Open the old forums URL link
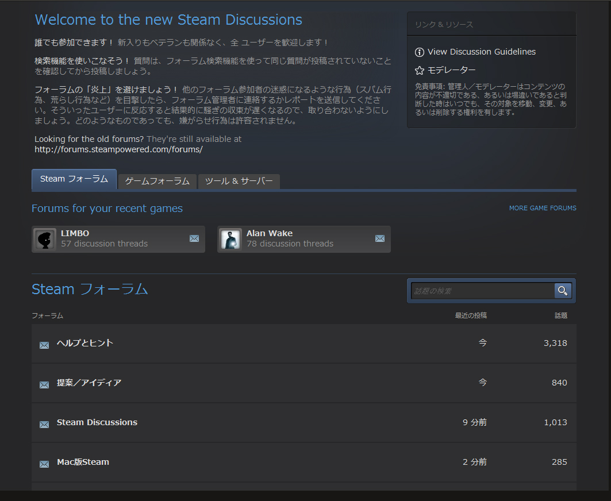Viewport: 611px width, 501px height. click(x=118, y=149)
